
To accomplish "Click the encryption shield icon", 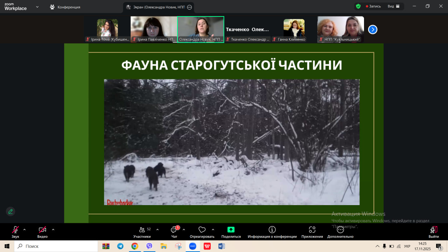I will pos(358,6).
